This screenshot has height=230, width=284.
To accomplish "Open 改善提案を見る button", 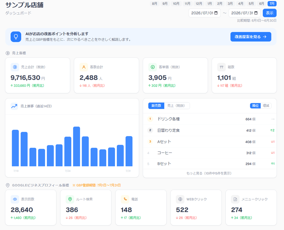I will pyautogui.click(x=251, y=37).
